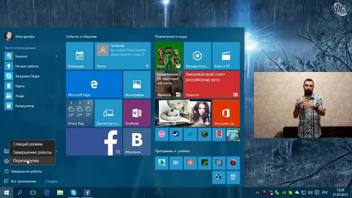Open Edge from the taskbar

click(47, 193)
